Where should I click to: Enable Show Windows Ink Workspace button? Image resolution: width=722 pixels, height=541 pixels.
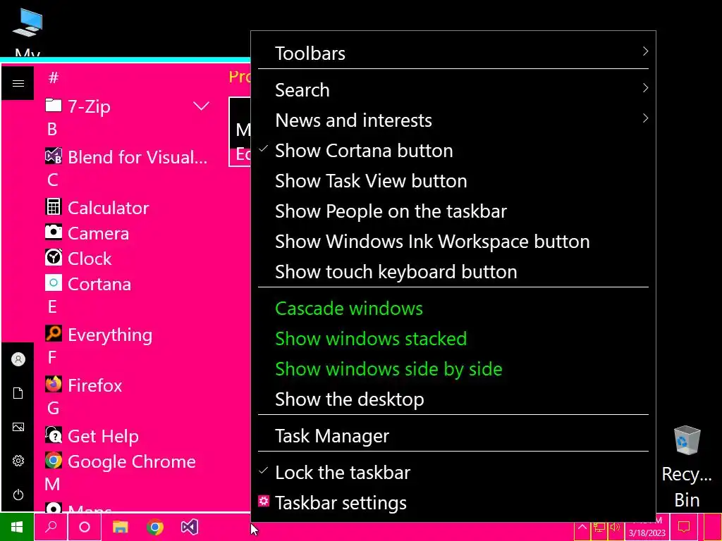point(453,242)
